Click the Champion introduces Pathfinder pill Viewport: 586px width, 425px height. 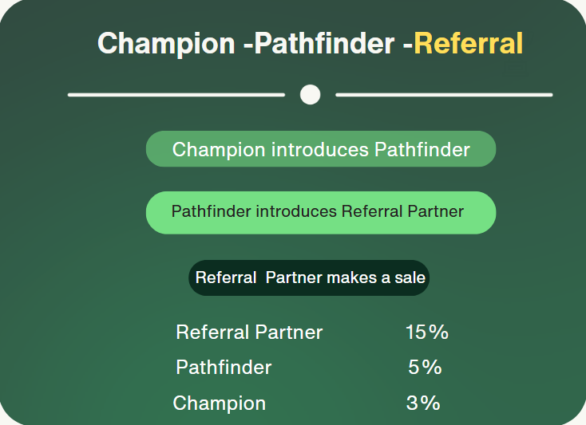tap(320, 149)
